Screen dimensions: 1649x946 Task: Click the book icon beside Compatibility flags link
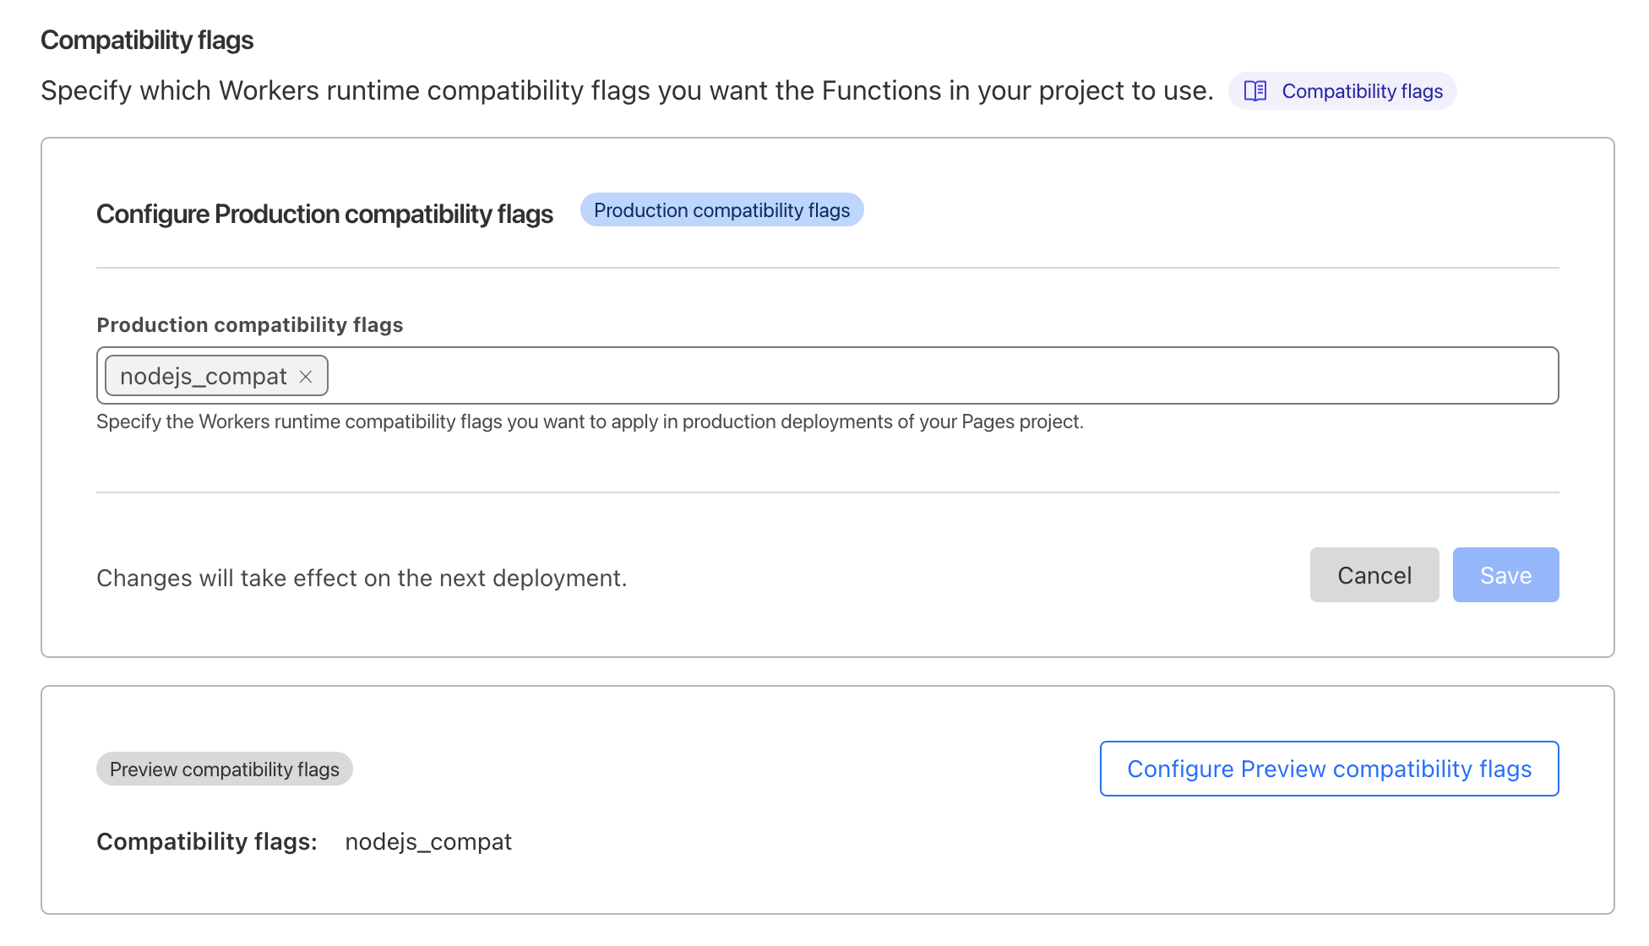pyautogui.click(x=1256, y=90)
